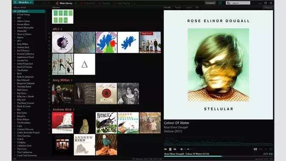Open the Lyrics tab in right panel
The height and width of the screenshot is (161, 286).
click(189, 8)
